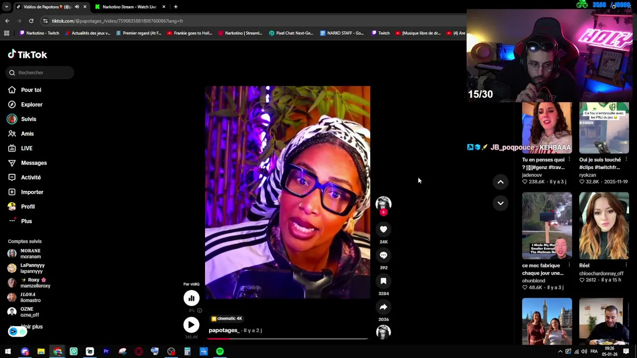Open options menu on Réel card

click(626, 265)
